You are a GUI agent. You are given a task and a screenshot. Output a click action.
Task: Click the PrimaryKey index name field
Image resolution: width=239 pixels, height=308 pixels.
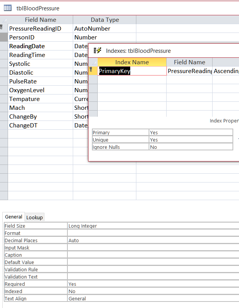(132, 71)
